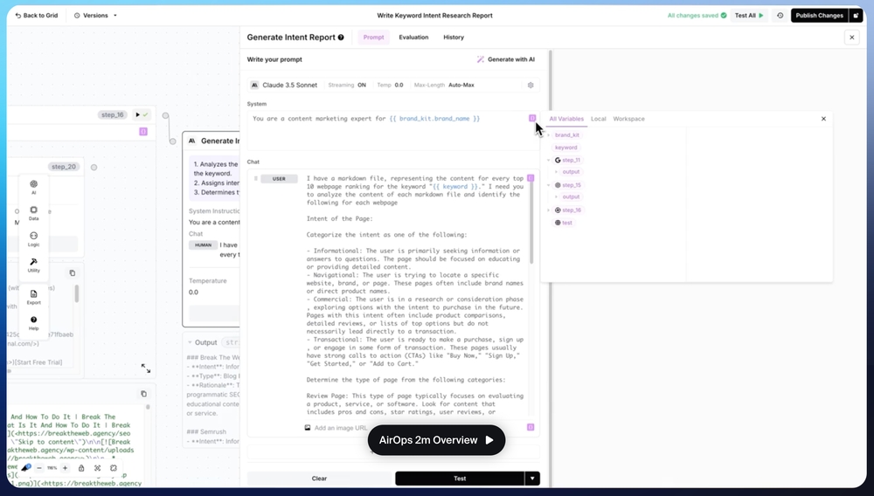Click the purple variable icon under step_16

click(143, 131)
